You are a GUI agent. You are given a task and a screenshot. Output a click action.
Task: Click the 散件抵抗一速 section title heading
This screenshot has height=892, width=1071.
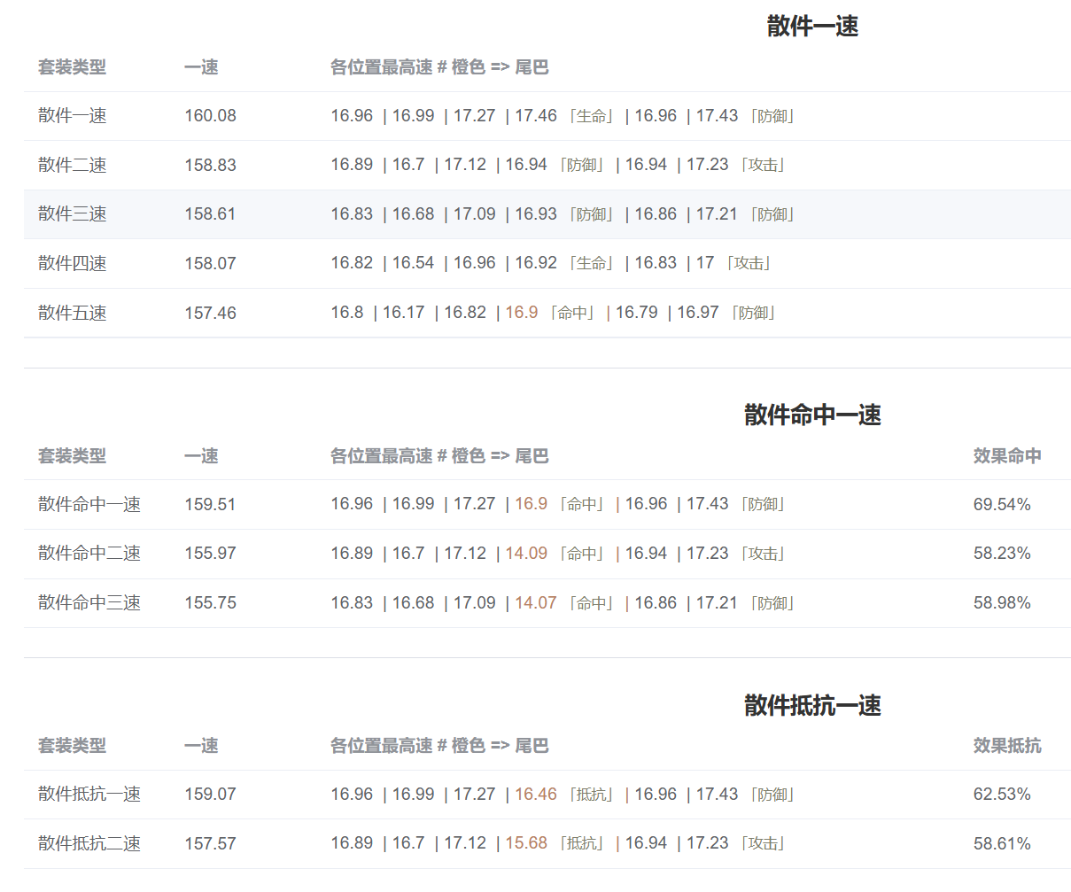[x=812, y=706]
